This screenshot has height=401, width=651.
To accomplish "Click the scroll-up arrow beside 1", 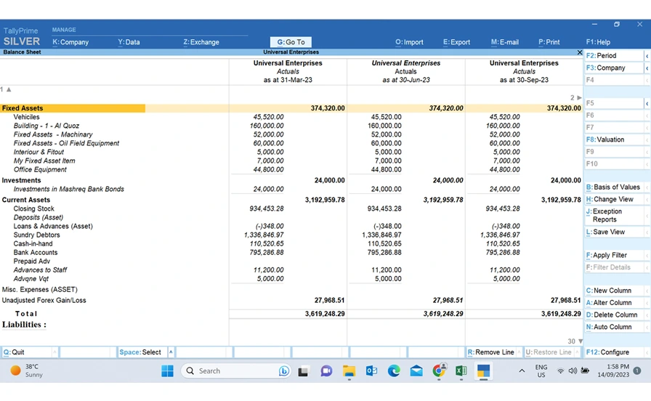I will click(9, 89).
